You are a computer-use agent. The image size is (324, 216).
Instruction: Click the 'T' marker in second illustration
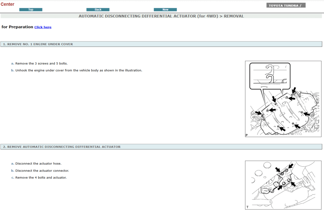[x=248, y=207]
